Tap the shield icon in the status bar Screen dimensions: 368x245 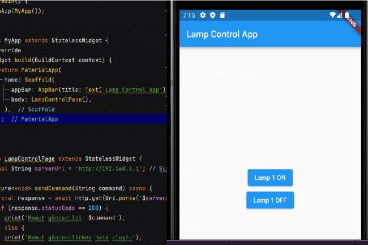(212, 15)
